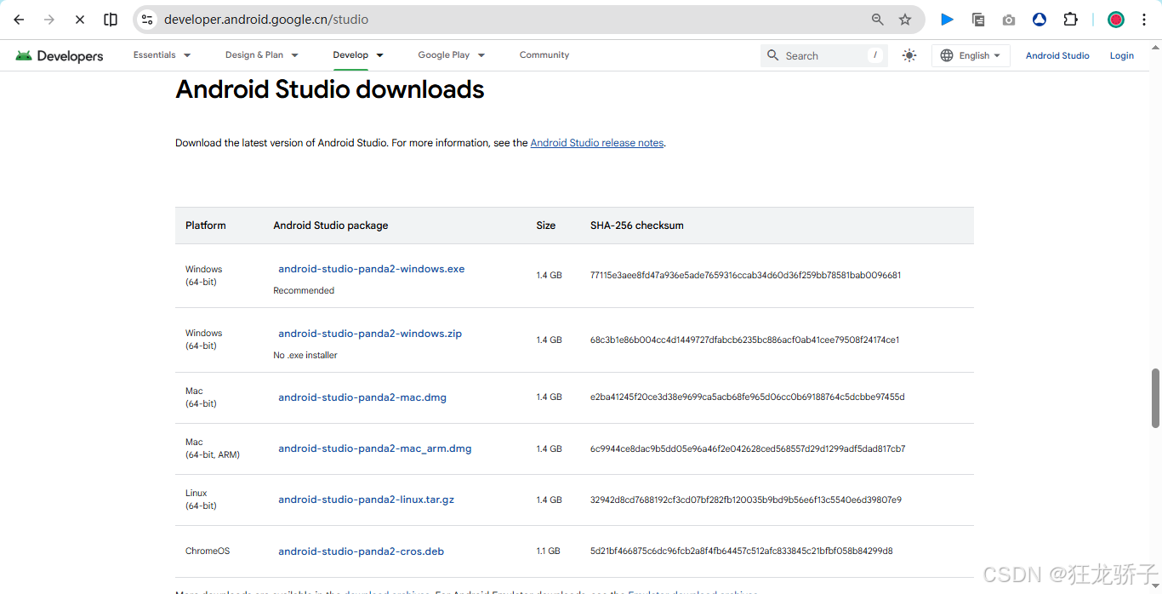
Task: Download android-studio-panda2-mac.dmg
Action: click(362, 397)
